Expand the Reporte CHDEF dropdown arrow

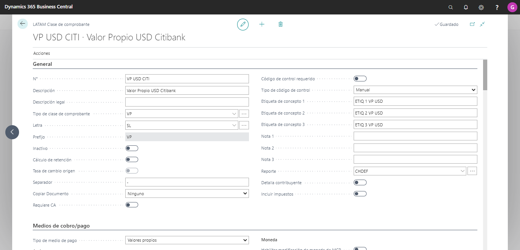click(463, 171)
